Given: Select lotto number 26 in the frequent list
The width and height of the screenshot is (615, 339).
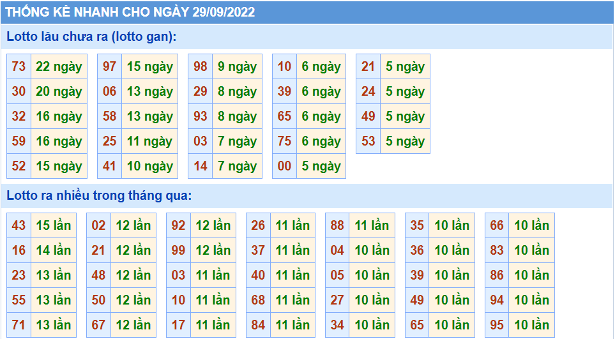Looking at the screenshot, I should point(258,225).
